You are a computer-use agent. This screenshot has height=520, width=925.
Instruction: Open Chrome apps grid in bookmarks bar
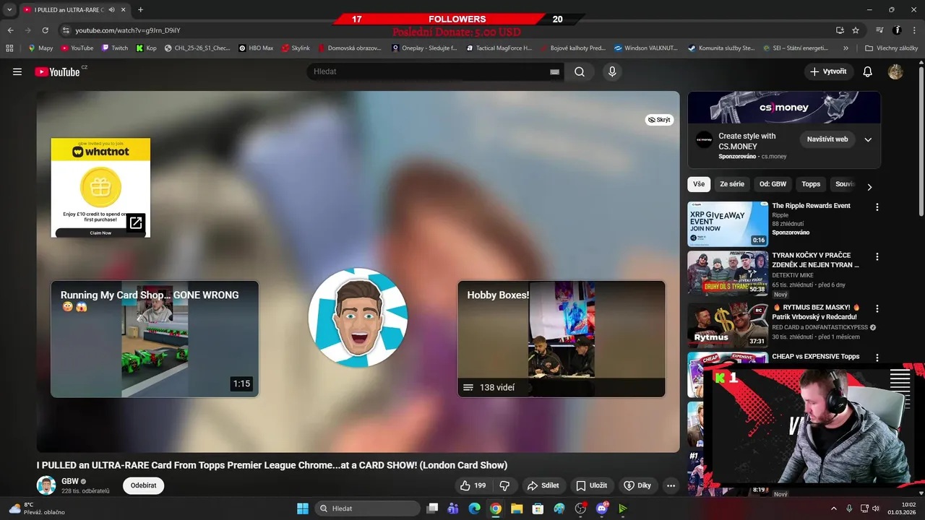(9, 48)
